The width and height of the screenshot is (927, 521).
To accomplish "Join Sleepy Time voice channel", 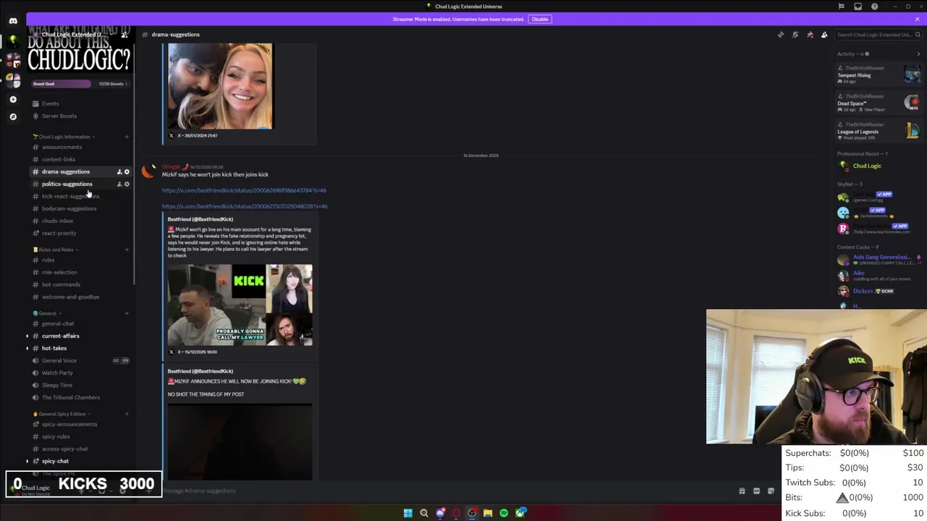I will tap(56, 385).
